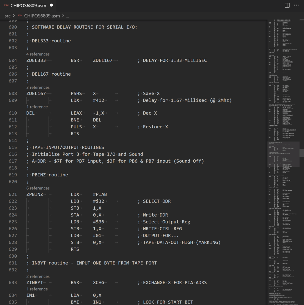The width and height of the screenshot is (304, 305).
Task: Click the unsaved dot on CHIPOS6809.asm tab
Action: coord(51,5)
